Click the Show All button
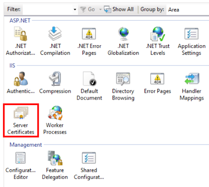209x187 pixels. pos(119,9)
